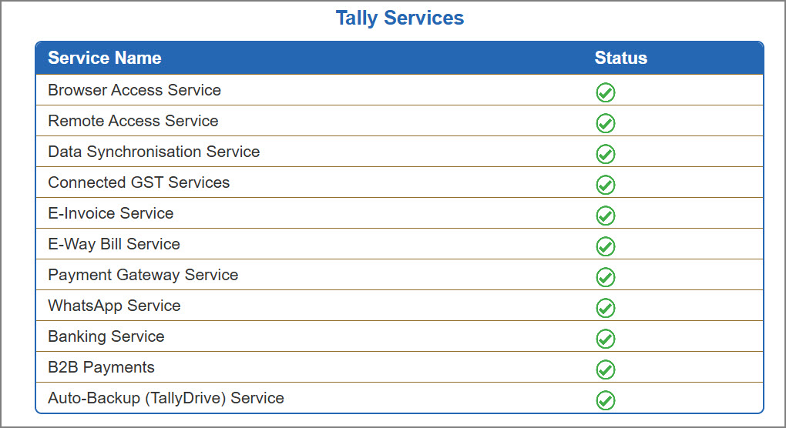Click Auto-Backup (TallyDrive) Service status icon
The image size is (786, 428).
pos(606,400)
